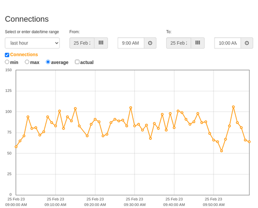Click the To date field '25 Feb'
This screenshot has height=208, width=258.
coord(179,43)
